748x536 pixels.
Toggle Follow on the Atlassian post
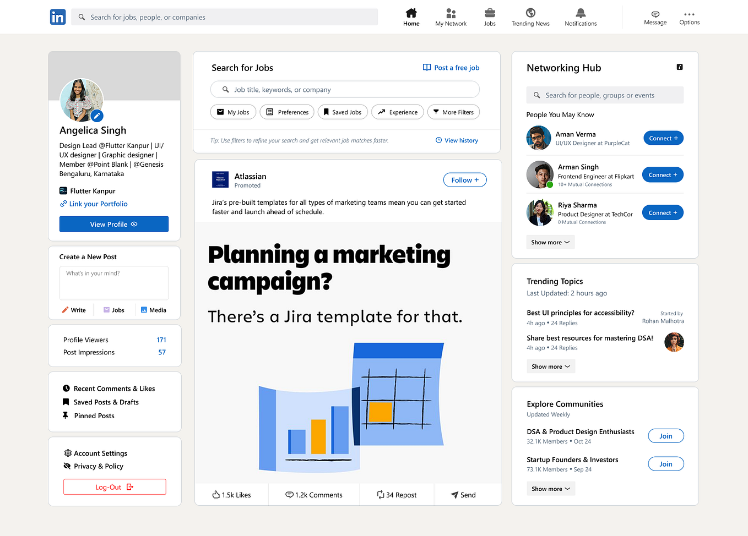click(464, 179)
